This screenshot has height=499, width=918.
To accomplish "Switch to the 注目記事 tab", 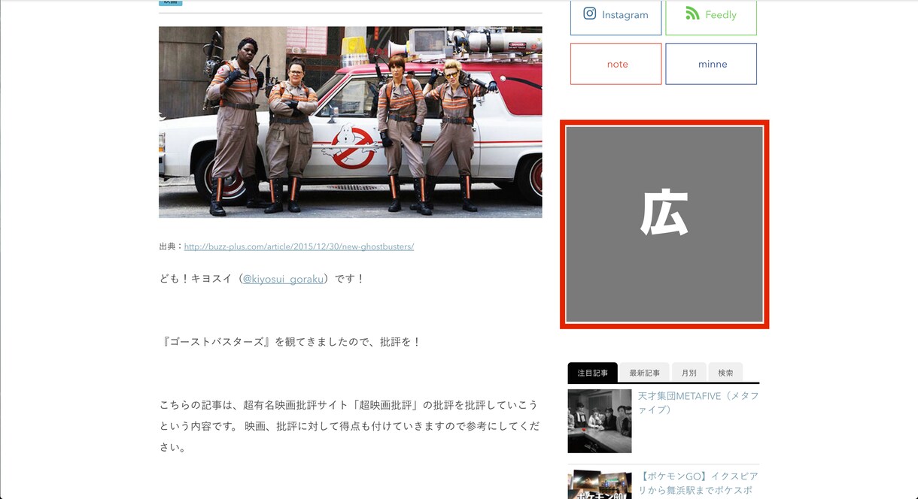I will (593, 373).
